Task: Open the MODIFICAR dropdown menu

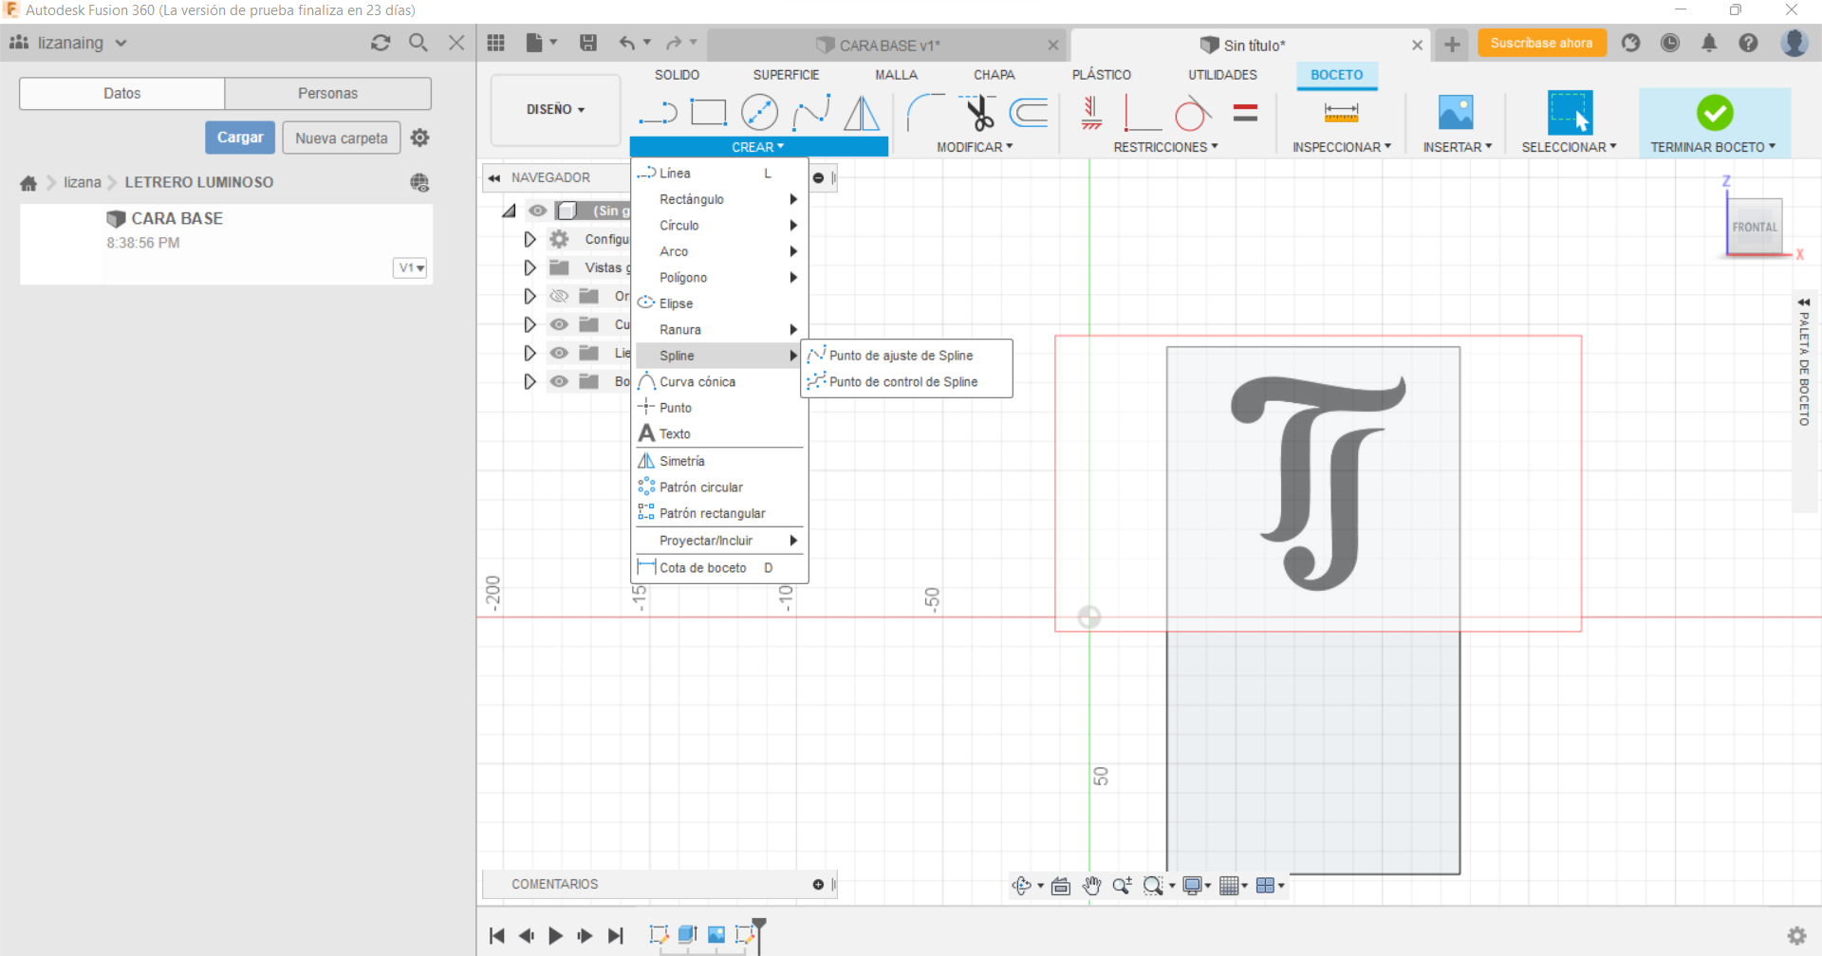Action: pos(975,147)
